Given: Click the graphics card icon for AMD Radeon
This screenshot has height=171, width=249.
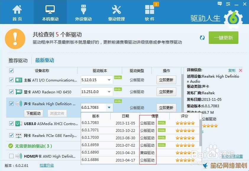Looking at the screenshot, I should [x=19, y=92].
